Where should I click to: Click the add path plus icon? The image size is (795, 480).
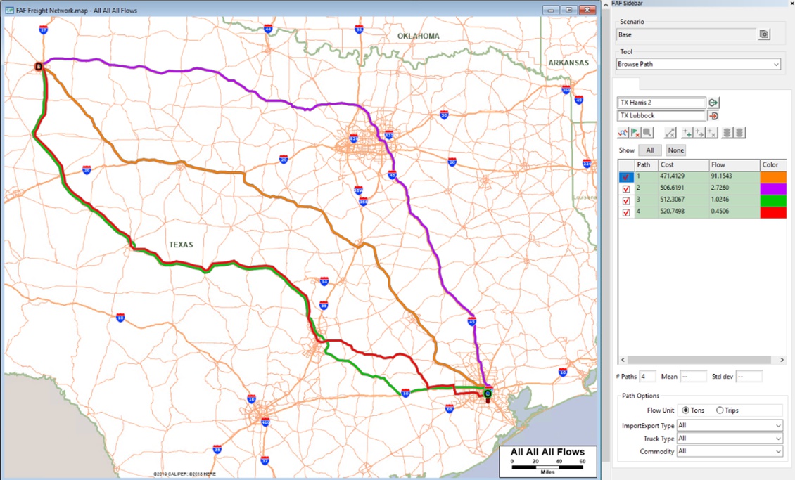pyautogui.click(x=686, y=132)
